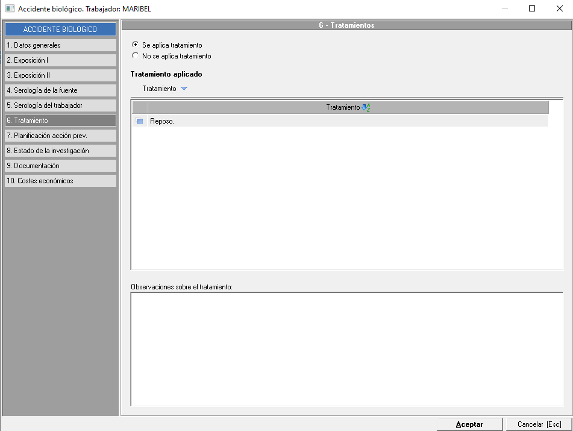Click the A-Z sort icon in Tratamiento header
Viewport: 573px width, 431px height.
coord(366,107)
